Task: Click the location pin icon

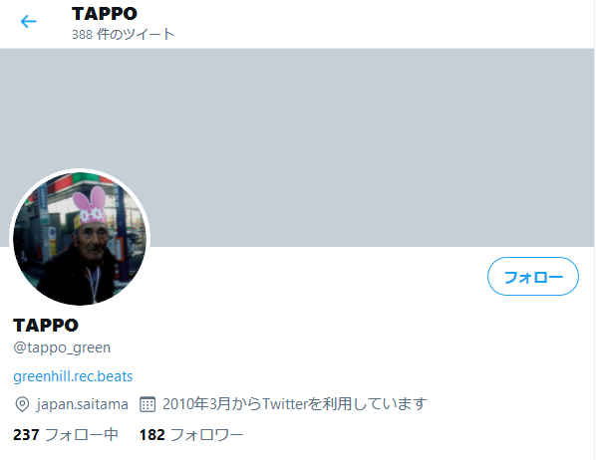Action: coord(22,404)
